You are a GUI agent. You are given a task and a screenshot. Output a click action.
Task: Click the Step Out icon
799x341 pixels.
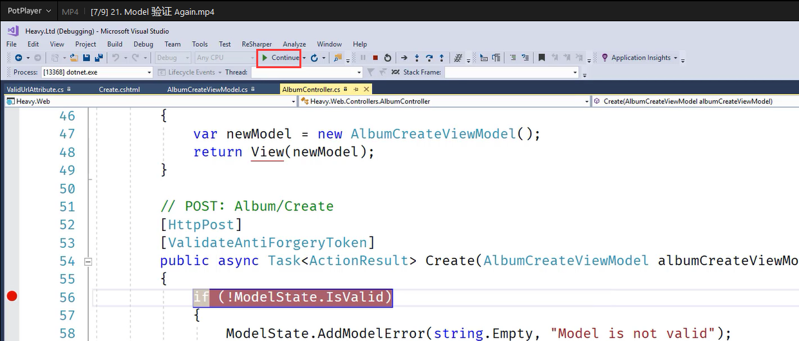441,58
